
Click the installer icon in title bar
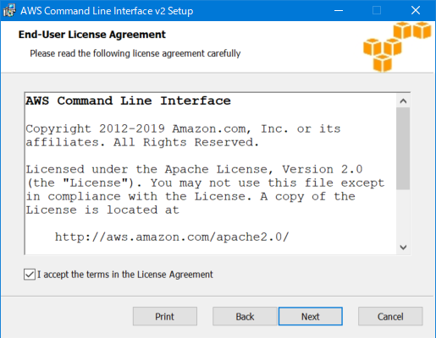coord(9,11)
